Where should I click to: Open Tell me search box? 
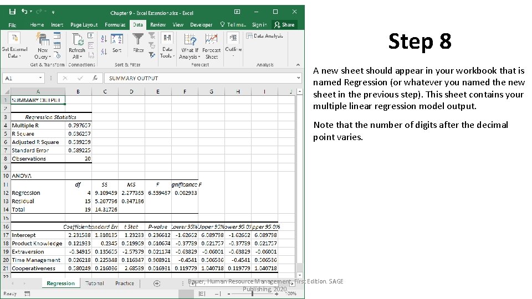(x=233, y=25)
